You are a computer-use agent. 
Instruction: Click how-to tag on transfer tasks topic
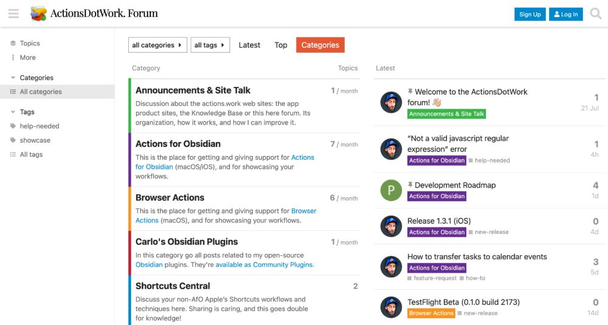472,278
